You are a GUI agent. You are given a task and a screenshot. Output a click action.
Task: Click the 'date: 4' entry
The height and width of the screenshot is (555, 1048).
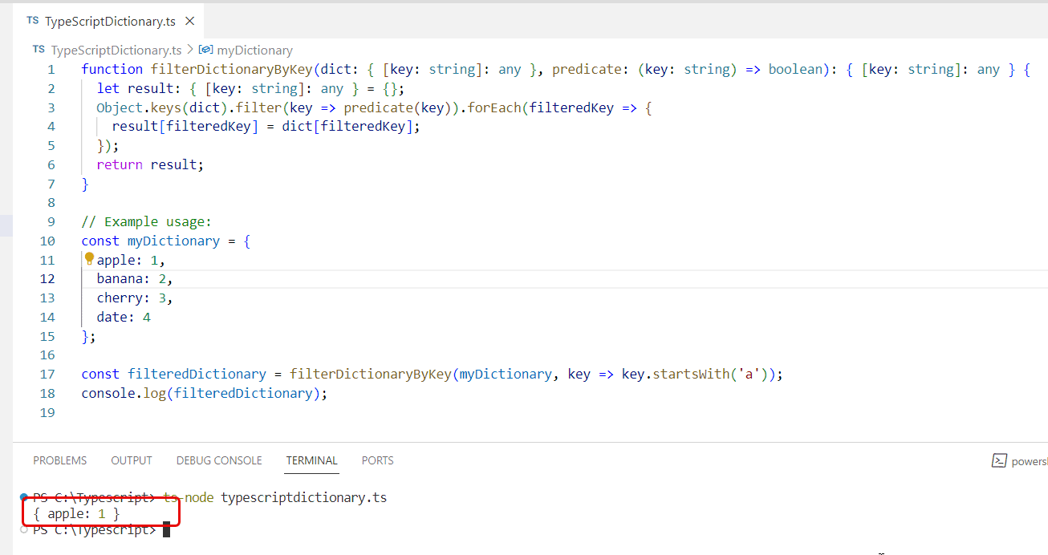pyautogui.click(x=124, y=317)
